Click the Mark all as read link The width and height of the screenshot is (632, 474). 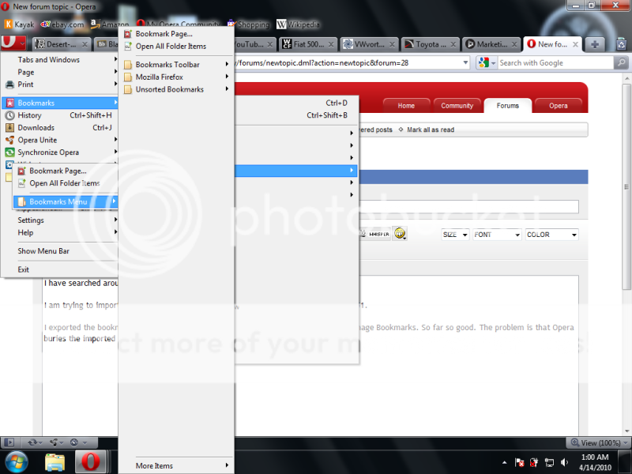[x=430, y=130]
